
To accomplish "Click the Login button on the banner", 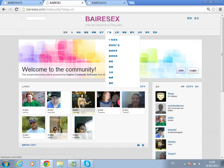I will [x=193, y=71].
